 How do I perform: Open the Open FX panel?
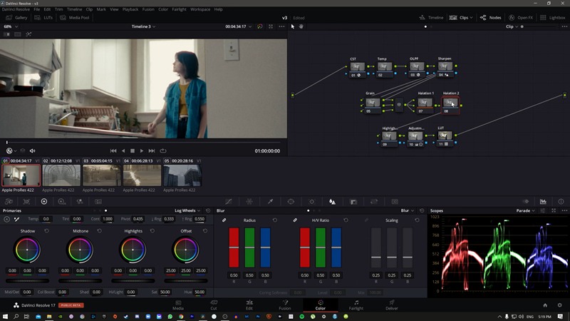[521, 17]
